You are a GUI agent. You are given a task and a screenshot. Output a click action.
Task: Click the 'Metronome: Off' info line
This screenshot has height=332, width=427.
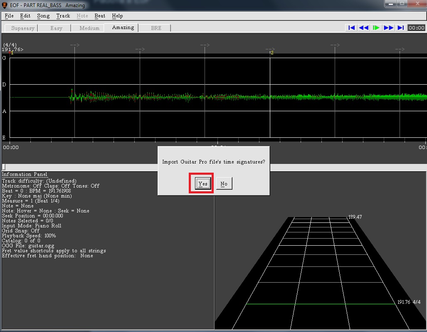(51, 186)
